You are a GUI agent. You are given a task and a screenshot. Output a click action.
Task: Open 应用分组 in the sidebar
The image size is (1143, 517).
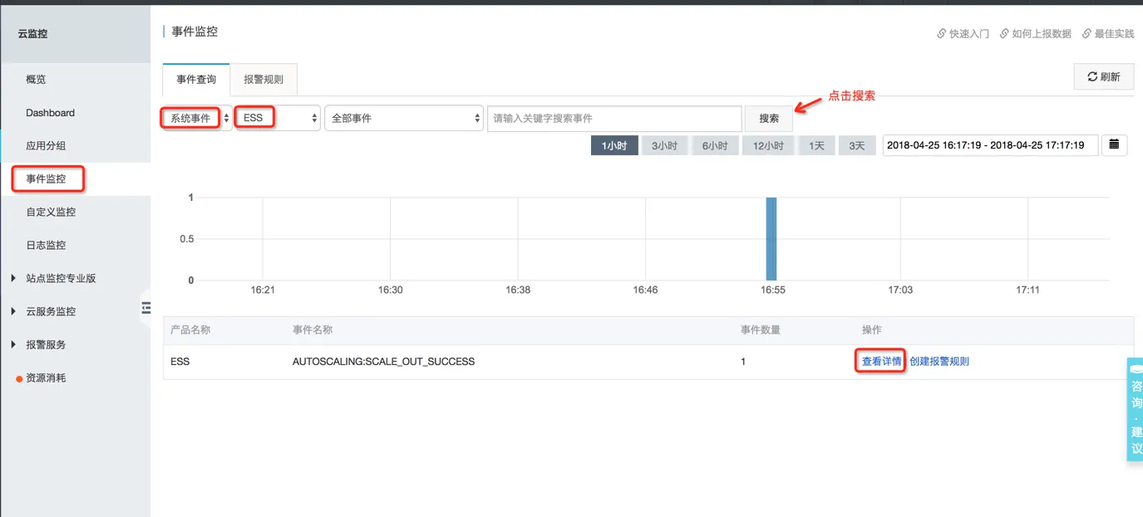[46, 146]
